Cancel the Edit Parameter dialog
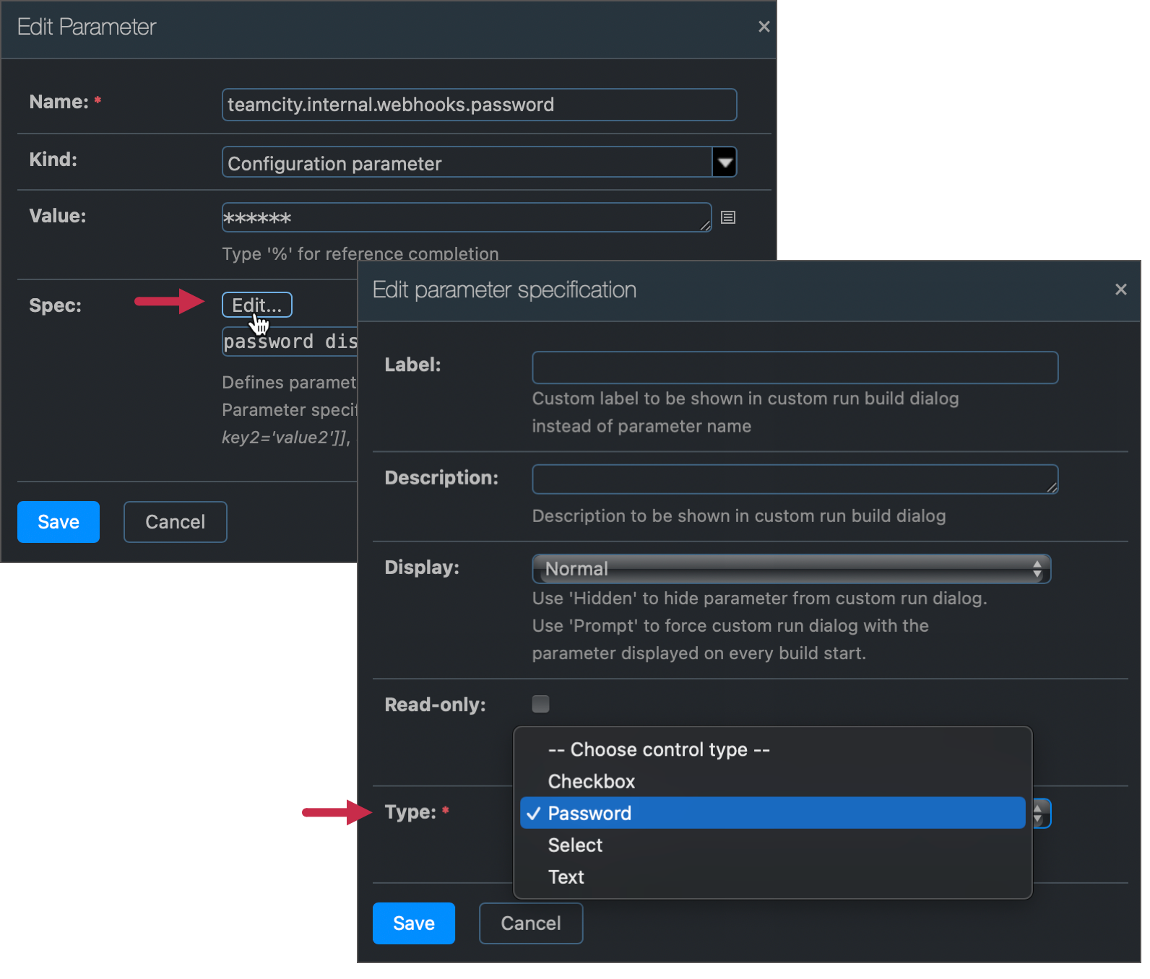This screenshot has height=979, width=1150. (175, 522)
